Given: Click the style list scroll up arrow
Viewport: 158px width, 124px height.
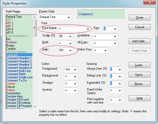Looking at the screenshot, I should coord(35,17).
